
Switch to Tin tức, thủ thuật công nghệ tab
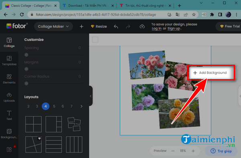pos(145,6)
